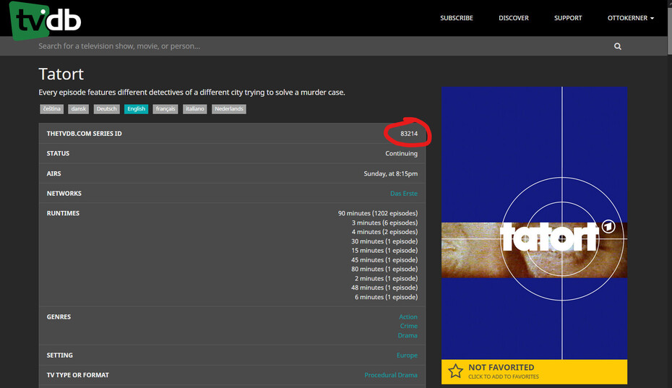Open the OTTOKERNER account dropdown
The width and height of the screenshot is (672, 388).
click(630, 18)
